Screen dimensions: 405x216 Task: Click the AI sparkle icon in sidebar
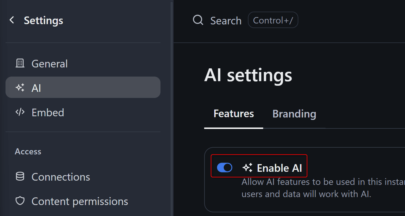tap(20, 88)
